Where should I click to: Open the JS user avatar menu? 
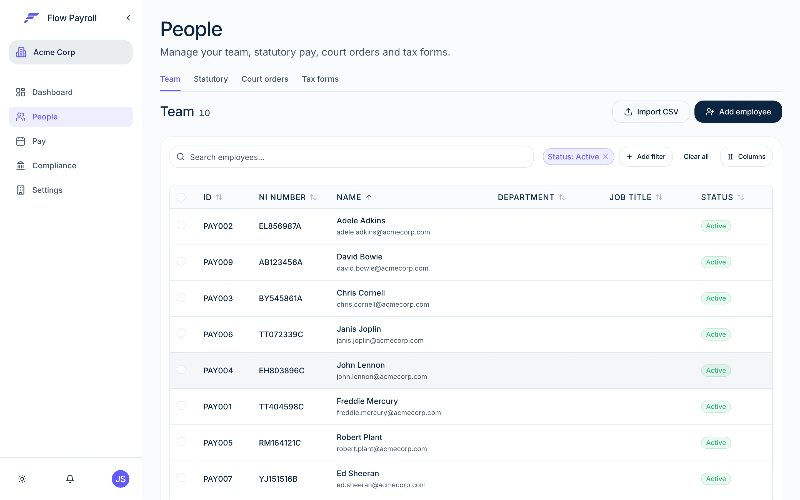point(120,479)
